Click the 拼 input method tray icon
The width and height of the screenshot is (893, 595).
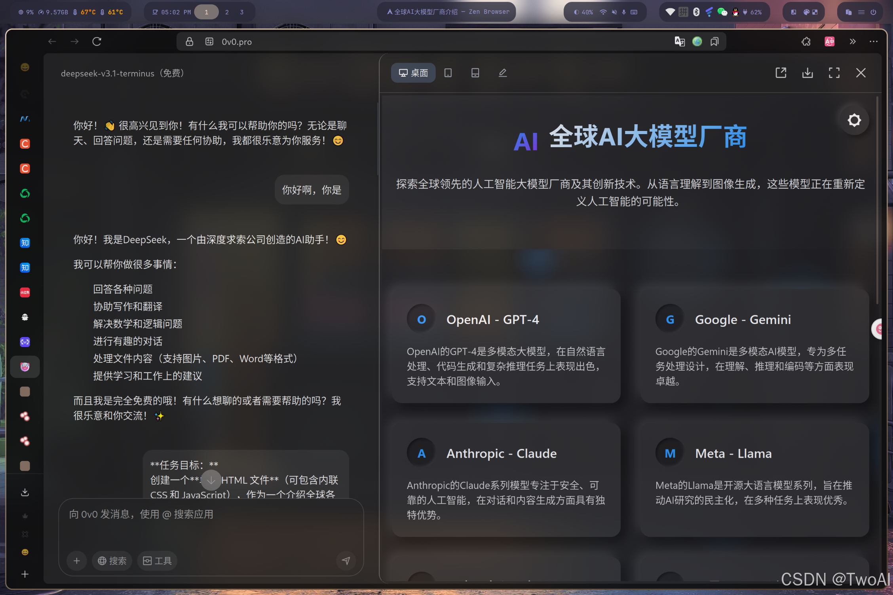click(683, 12)
